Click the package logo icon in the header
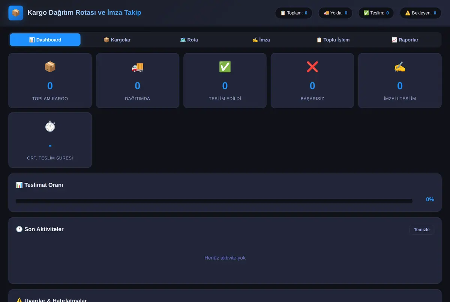 point(16,13)
